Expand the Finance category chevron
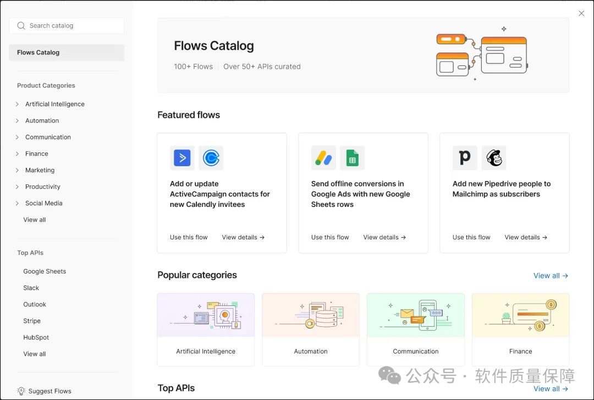Image resolution: width=594 pixels, height=400 pixels. (x=17, y=154)
